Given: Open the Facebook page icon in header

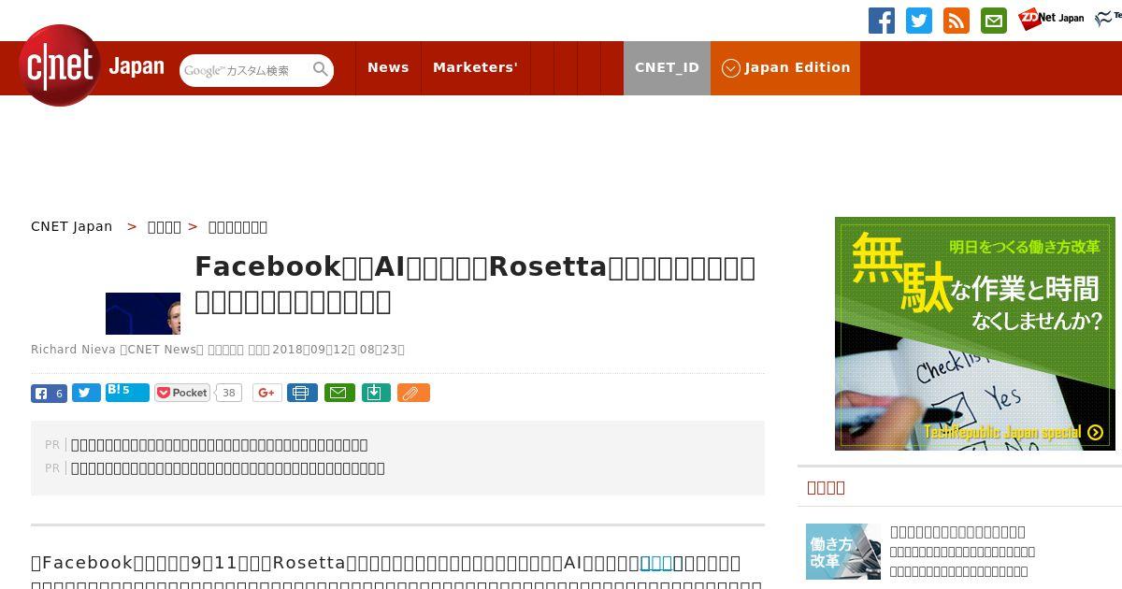Looking at the screenshot, I should pyautogui.click(x=882, y=21).
